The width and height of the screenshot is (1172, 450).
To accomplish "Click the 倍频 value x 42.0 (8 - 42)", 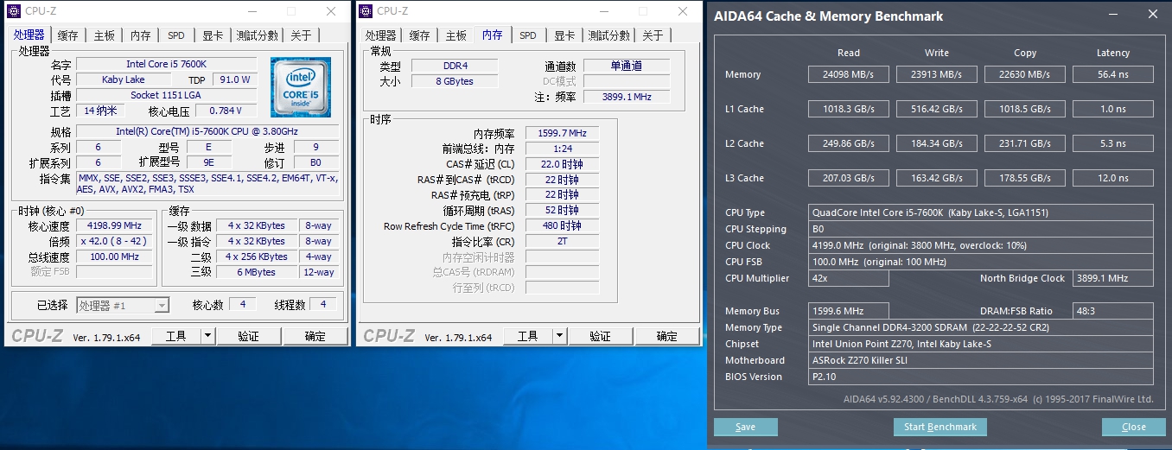I will tap(114, 241).
